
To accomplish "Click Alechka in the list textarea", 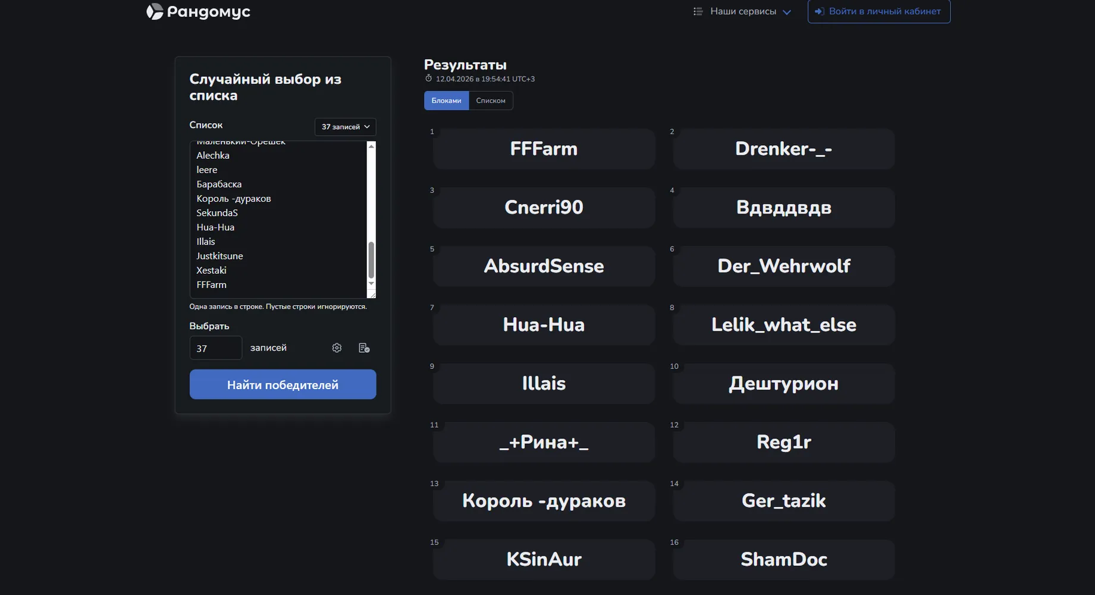I will click(x=213, y=155).
